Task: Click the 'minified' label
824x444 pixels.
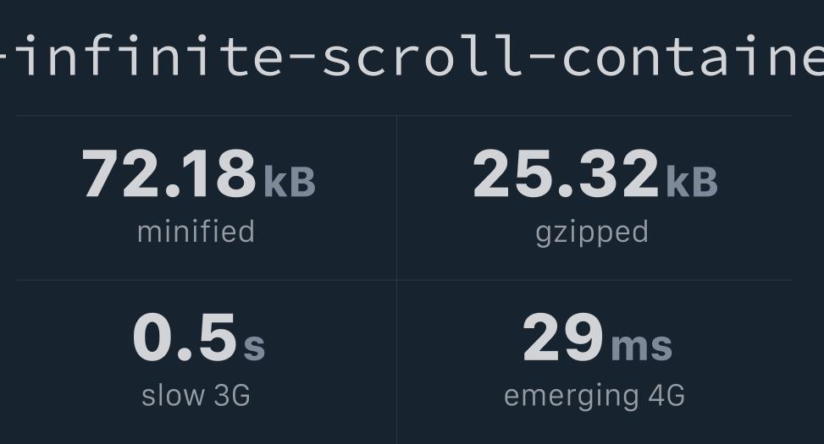Action: [x=196, y=232]
